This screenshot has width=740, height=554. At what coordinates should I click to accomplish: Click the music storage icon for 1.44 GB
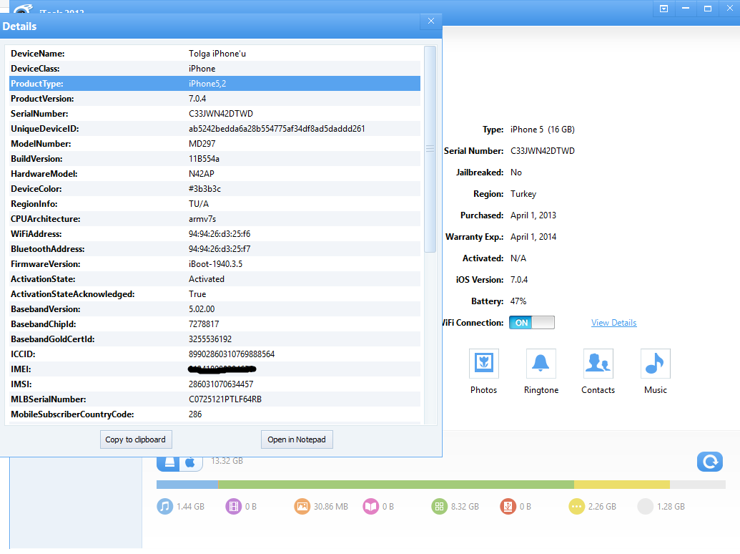click(x=164, y=506)
